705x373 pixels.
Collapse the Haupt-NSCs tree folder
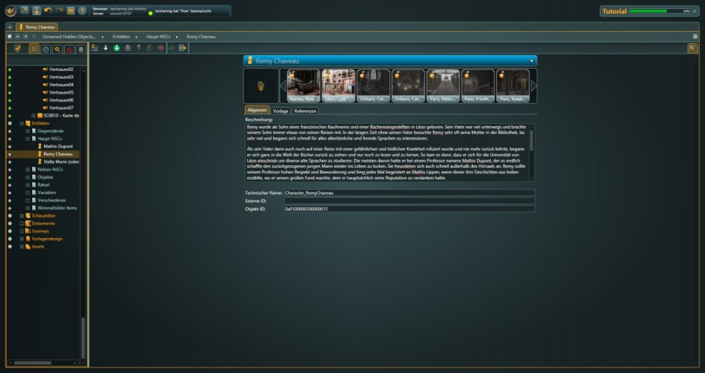click(x=28, y=138)
